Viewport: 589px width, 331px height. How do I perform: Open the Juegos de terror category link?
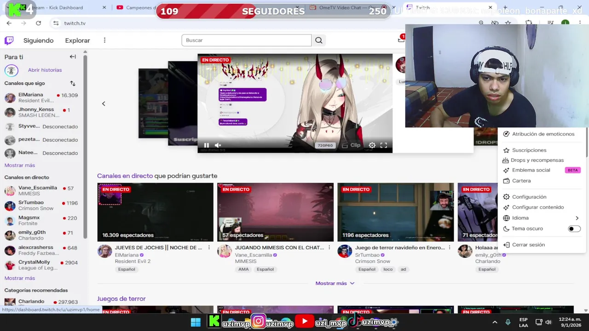click(x=121, y=299)
